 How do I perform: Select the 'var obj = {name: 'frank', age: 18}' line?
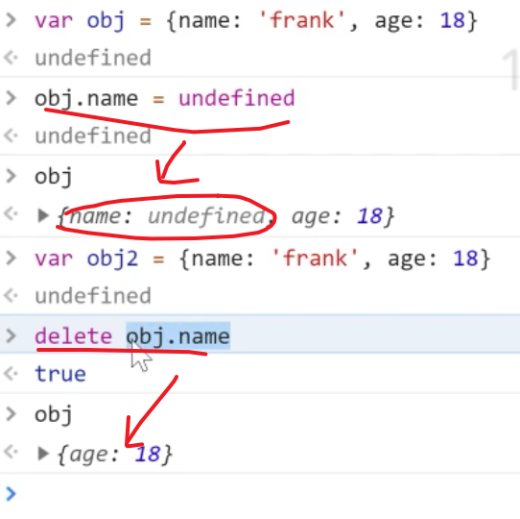(x=256, y=20)
